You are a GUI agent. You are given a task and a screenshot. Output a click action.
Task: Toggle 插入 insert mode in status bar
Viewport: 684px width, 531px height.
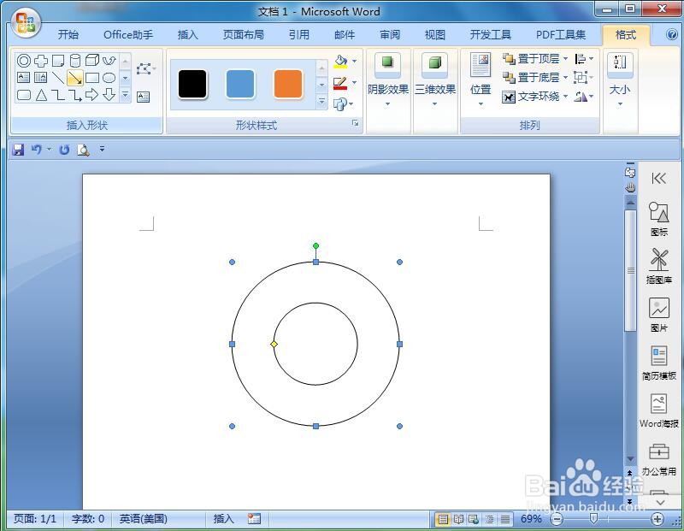223,519
